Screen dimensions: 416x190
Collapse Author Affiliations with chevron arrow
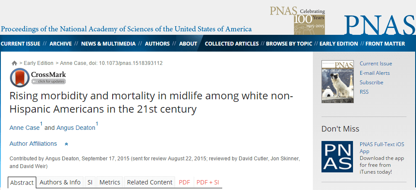pos(66,144)
